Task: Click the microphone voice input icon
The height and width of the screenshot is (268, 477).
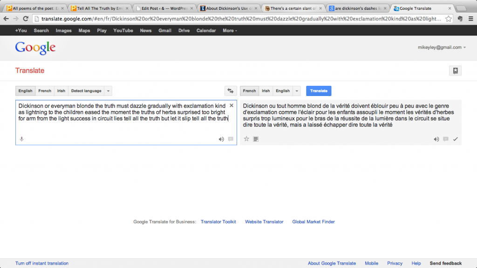Action: 21,139
